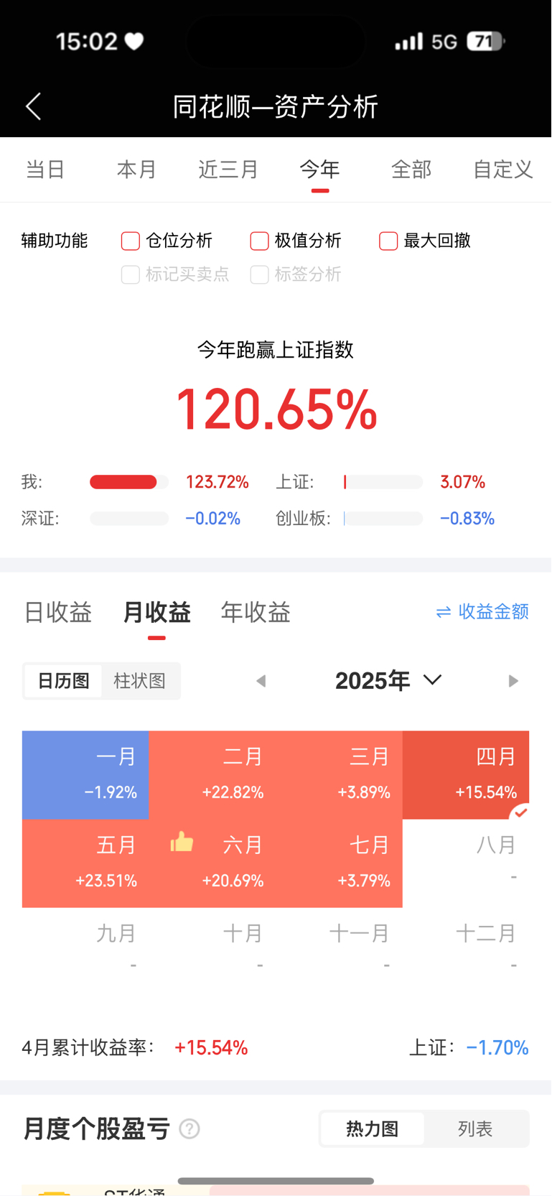Select the 自定义 range tab

pos(502,170)
